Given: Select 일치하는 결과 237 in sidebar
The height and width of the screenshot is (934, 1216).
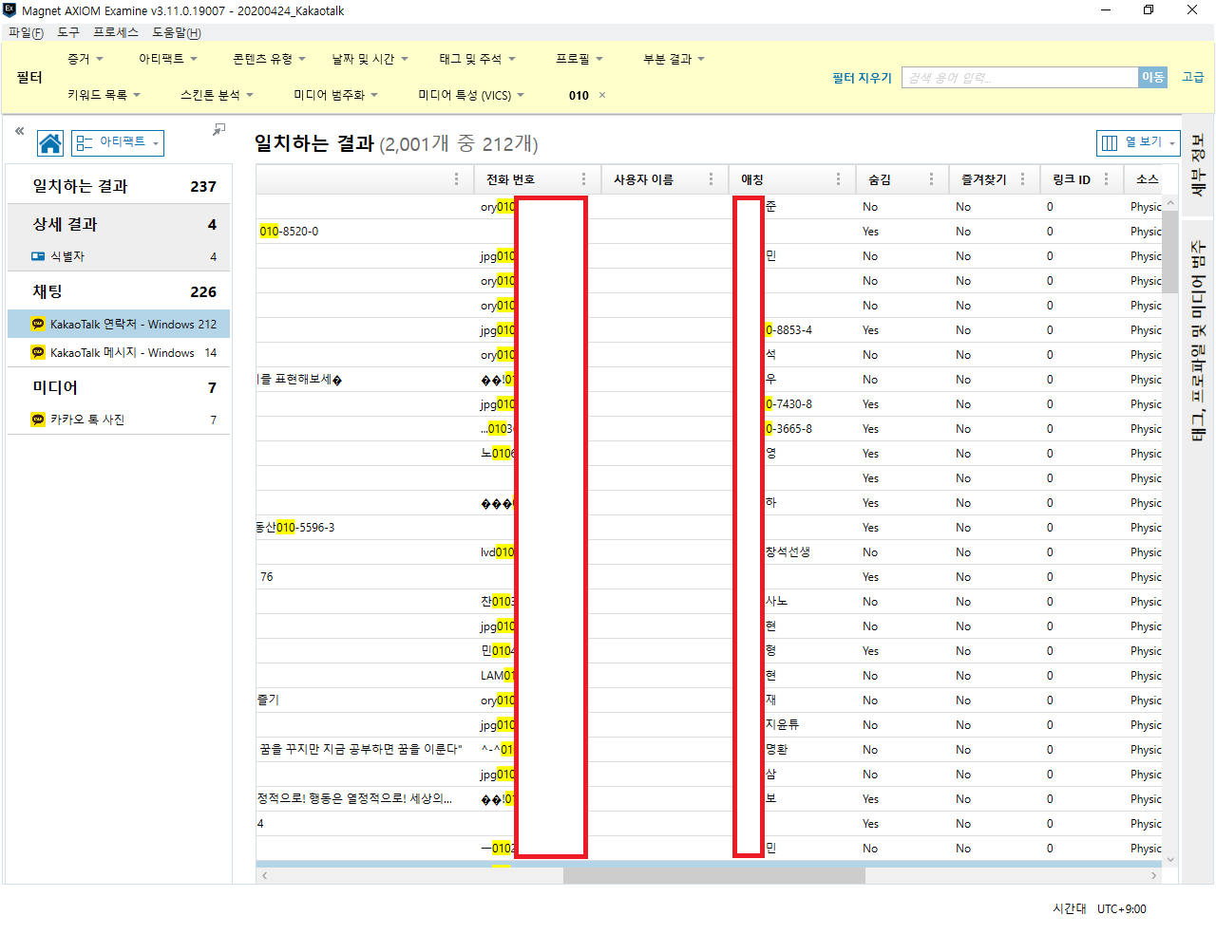Looking at the screenshot, I should point(119,186).
